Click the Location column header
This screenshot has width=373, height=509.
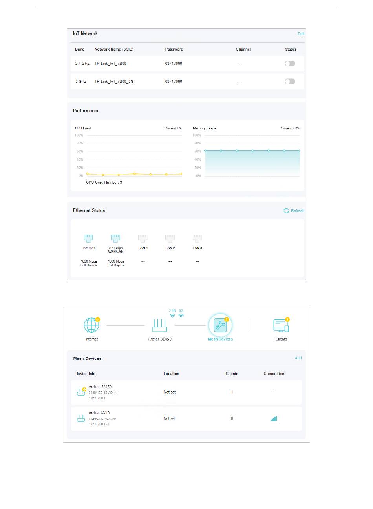coord(171,374)
